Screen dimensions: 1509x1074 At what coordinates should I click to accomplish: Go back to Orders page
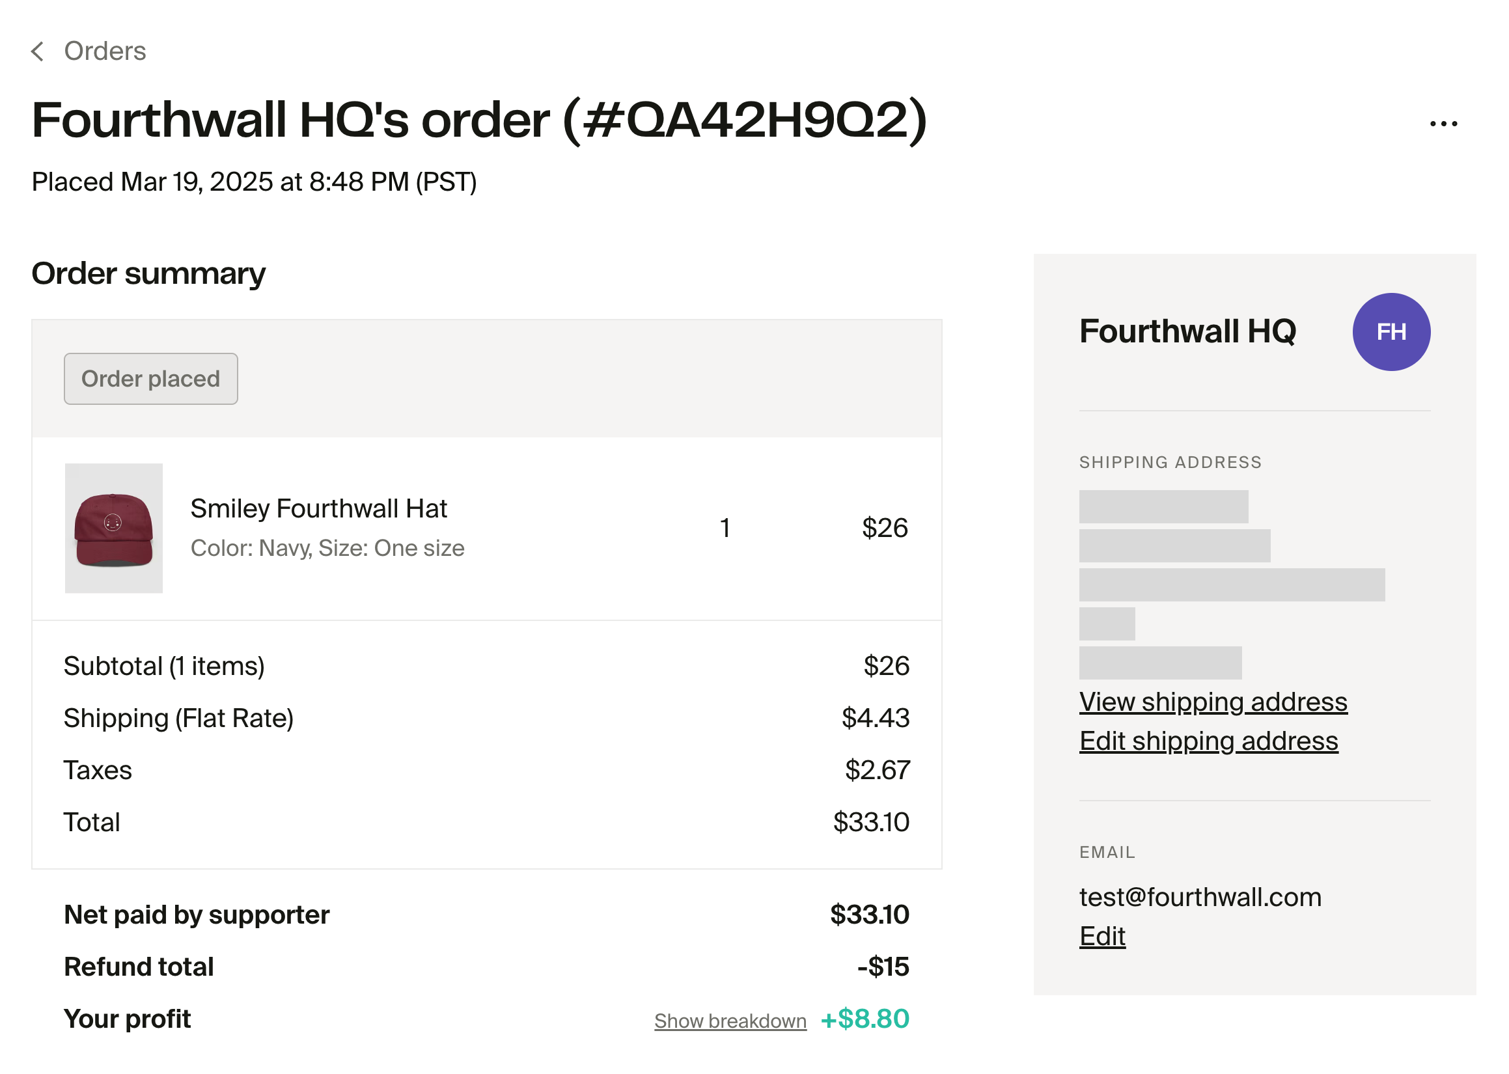point(104,51)
